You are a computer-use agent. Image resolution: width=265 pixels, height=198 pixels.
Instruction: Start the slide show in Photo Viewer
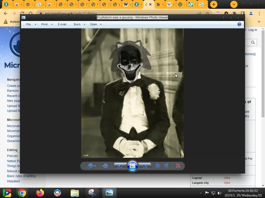click(132, 166)
